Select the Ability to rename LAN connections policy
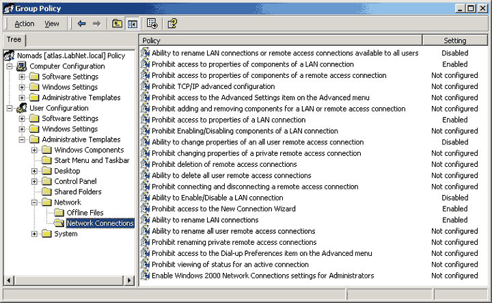492x303 pixels. point(204,220)
